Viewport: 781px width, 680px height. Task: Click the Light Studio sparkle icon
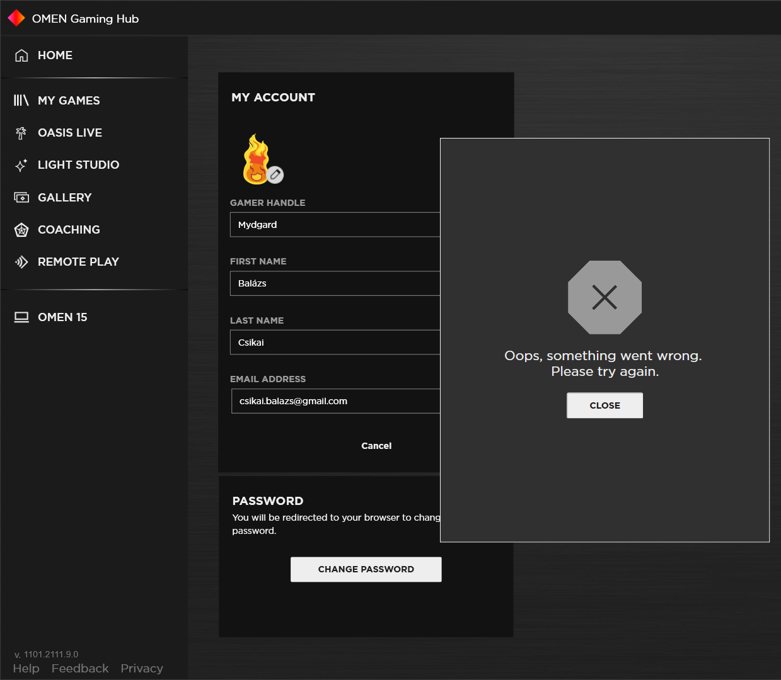pos(21,165)
